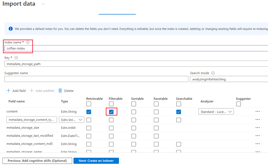Click the plus icon for Add field
268x165 pixels.
[x=8, y=91]
